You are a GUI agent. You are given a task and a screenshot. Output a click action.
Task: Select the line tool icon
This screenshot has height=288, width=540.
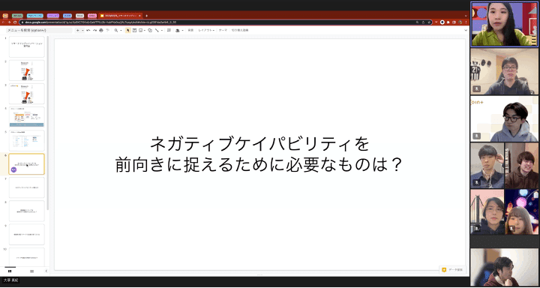(157, 30)
